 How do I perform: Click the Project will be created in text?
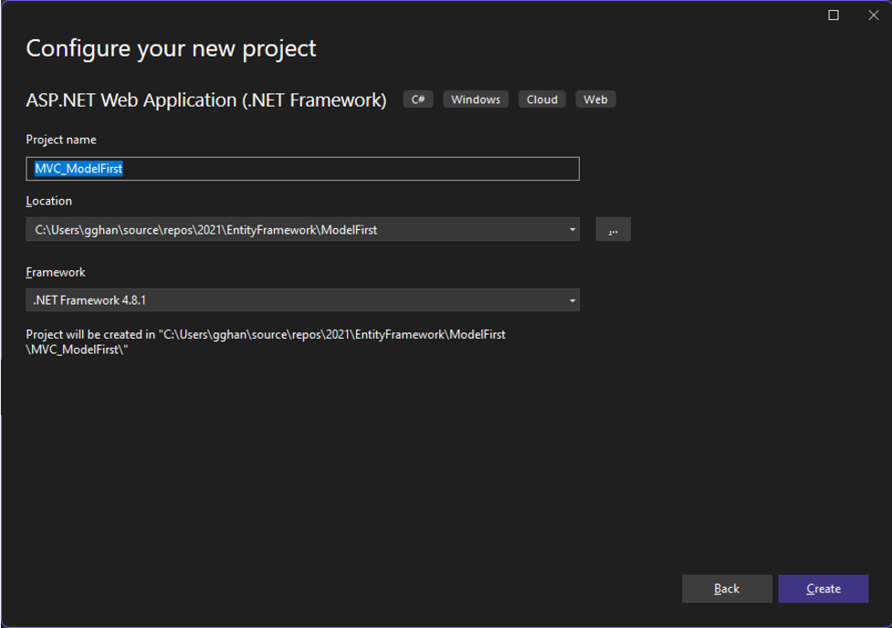(266, 342)
